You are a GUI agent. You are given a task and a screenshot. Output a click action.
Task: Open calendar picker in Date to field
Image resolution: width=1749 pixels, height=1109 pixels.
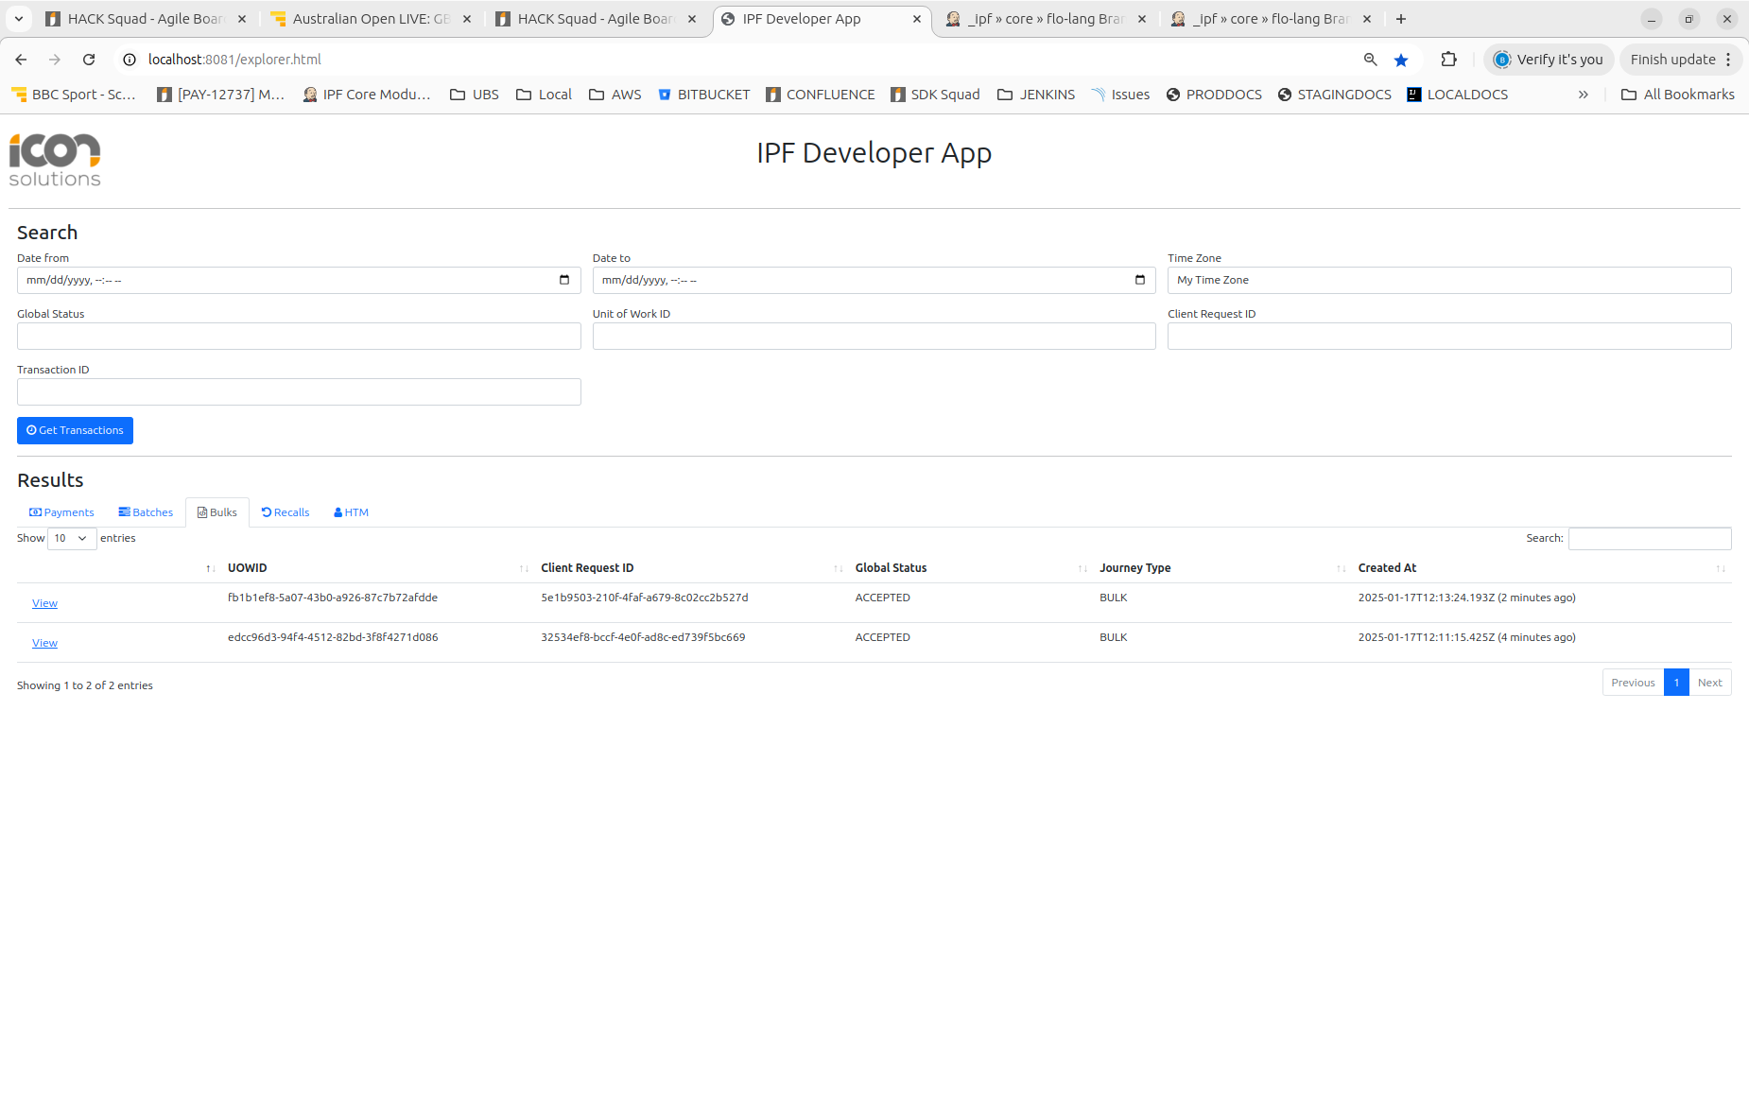[1139, 280]
